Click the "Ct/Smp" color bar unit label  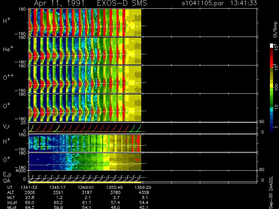[x=275, y=30]
